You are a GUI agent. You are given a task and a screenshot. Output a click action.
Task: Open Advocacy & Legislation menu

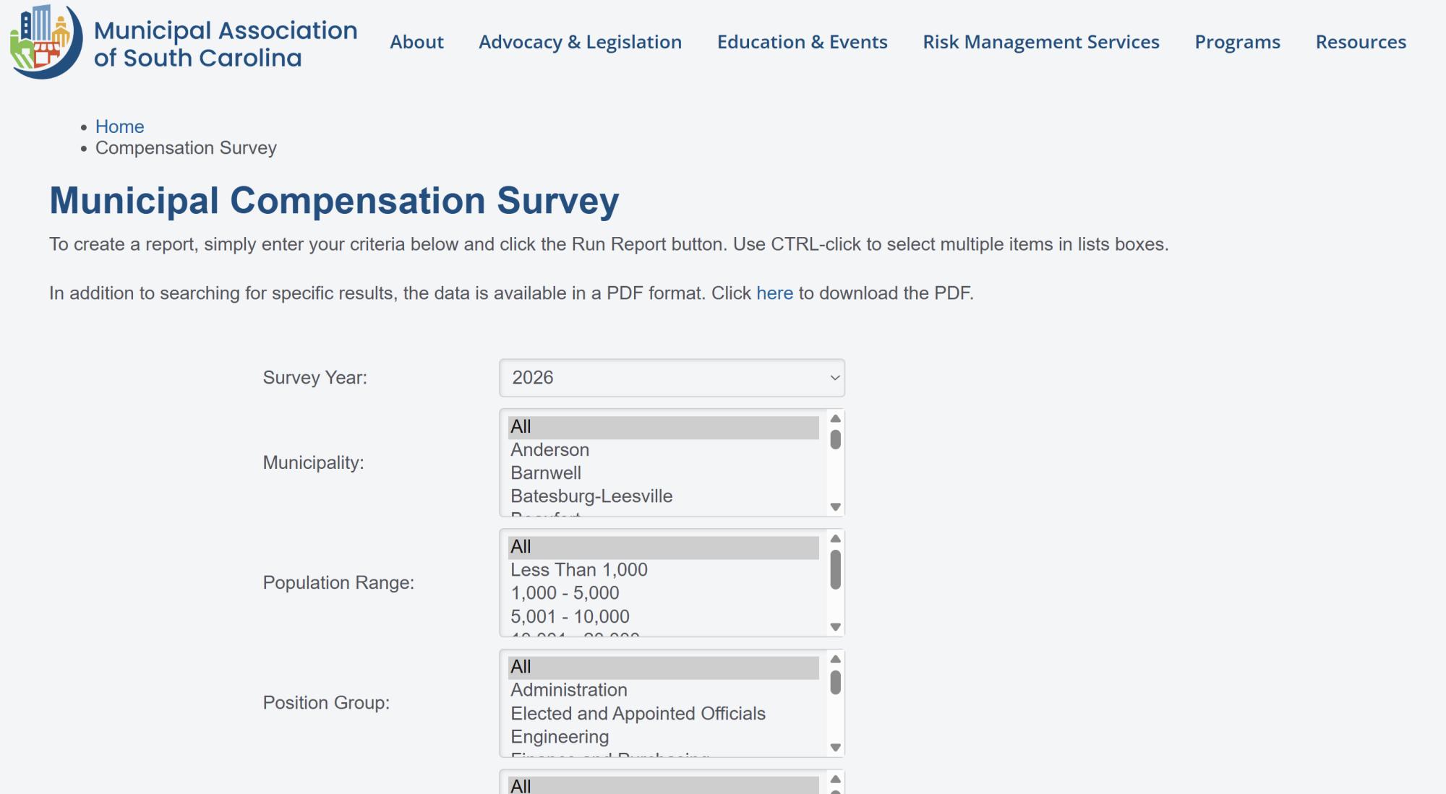(x=580, y=42)
